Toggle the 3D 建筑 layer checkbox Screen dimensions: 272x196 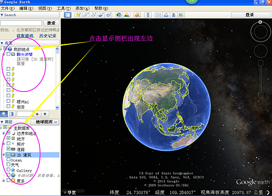8,154
